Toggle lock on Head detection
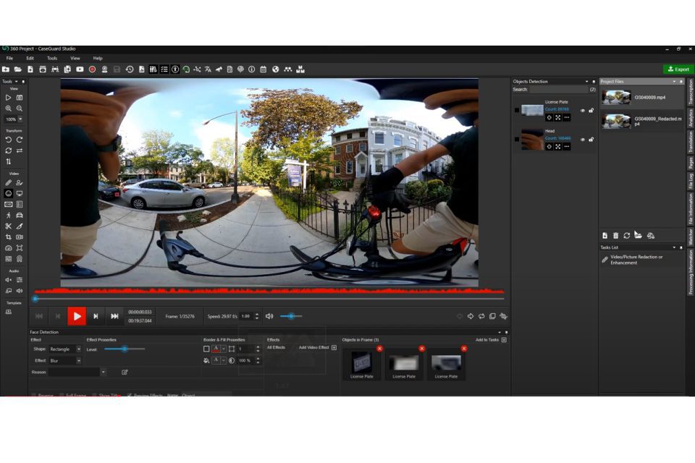 pos(591,140)
